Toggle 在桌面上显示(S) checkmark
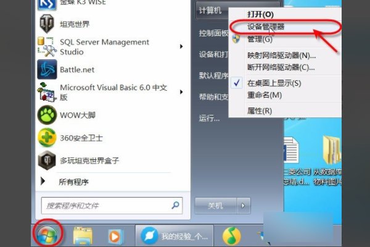 [237, 83]
